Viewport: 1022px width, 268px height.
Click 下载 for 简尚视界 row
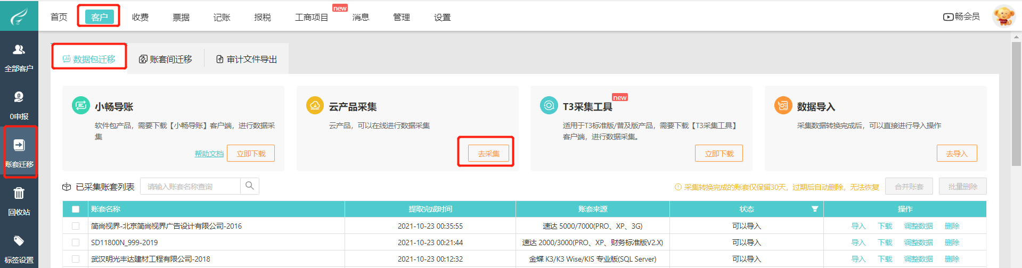click(885, 226)
